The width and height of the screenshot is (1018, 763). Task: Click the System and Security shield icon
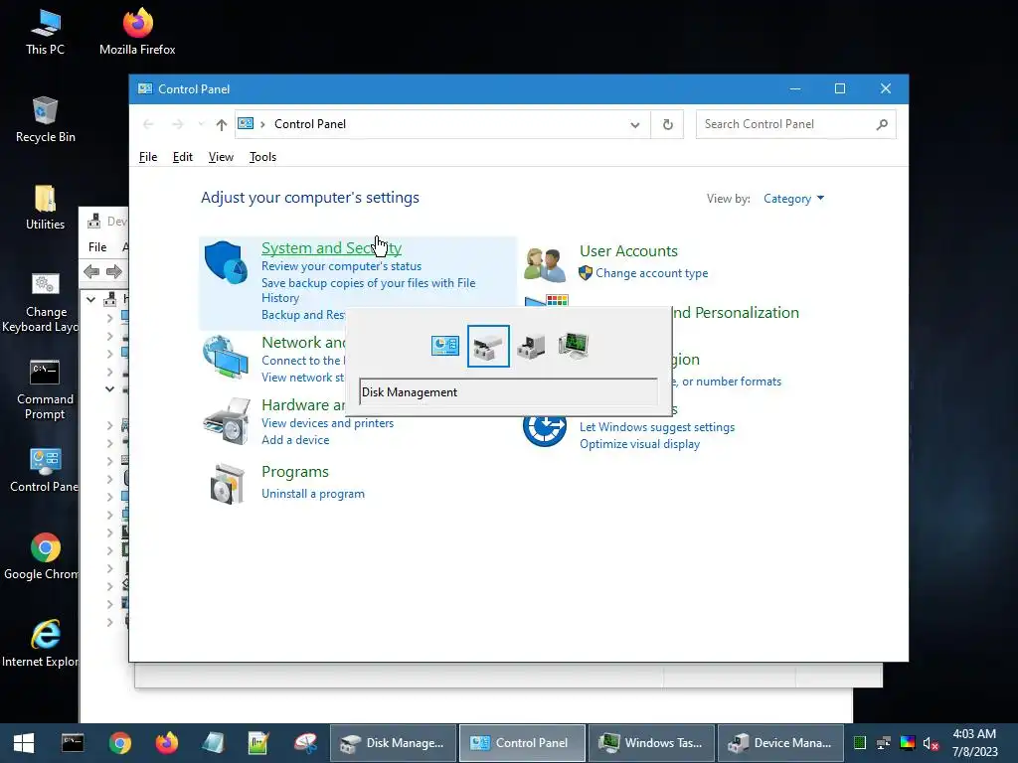pyautogui.click(x=226, y=262)
